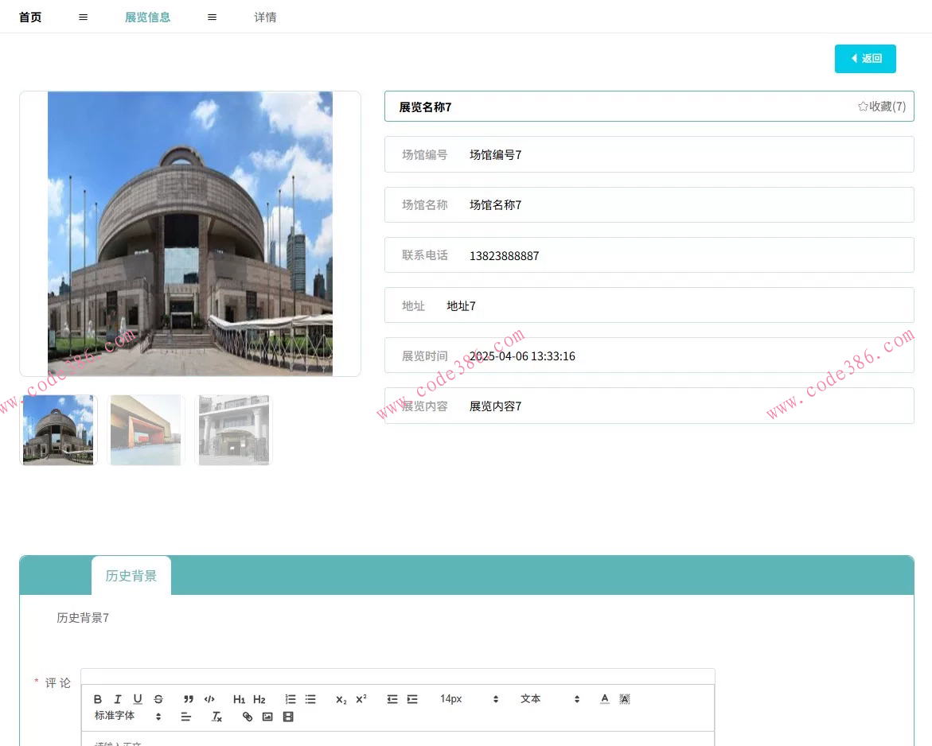Image resolution: width=932 pixels, height=746 pixels.
Task: Apply Heading 1 style in the editor
Action: point(240,699)
